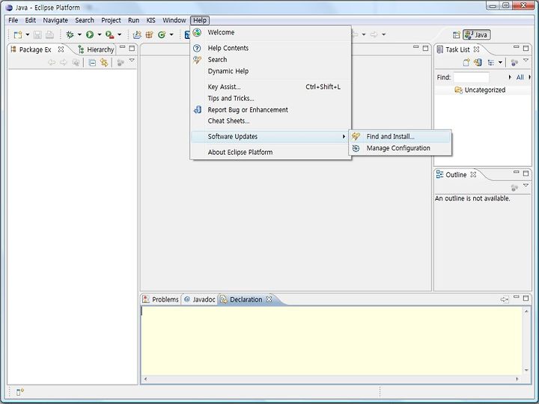539x404 pixels.
Task: Click the Help Contents question mark icon
Action: tap(197, 48)
